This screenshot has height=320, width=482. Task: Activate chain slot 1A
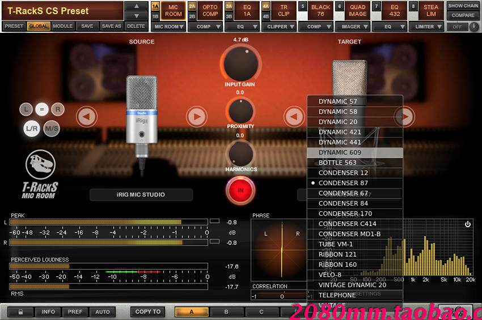pos(155,6)
